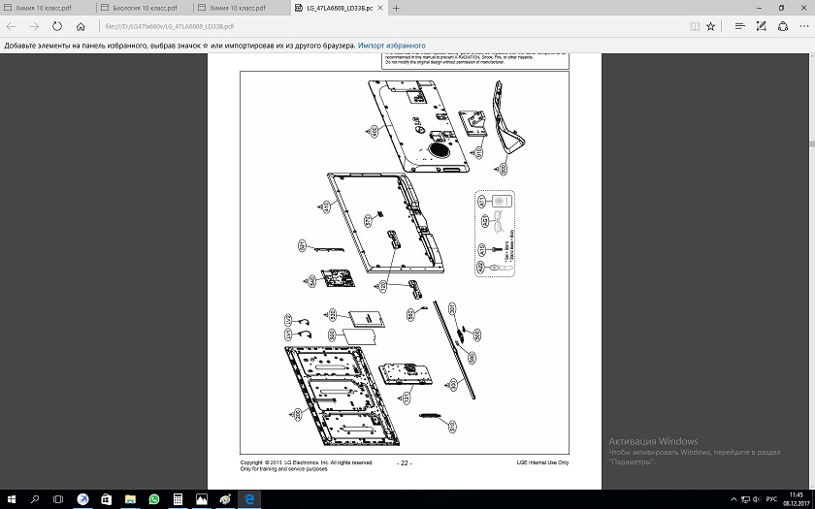Open Edge More actions menu
815x509 pixels.
pos(802,26)
